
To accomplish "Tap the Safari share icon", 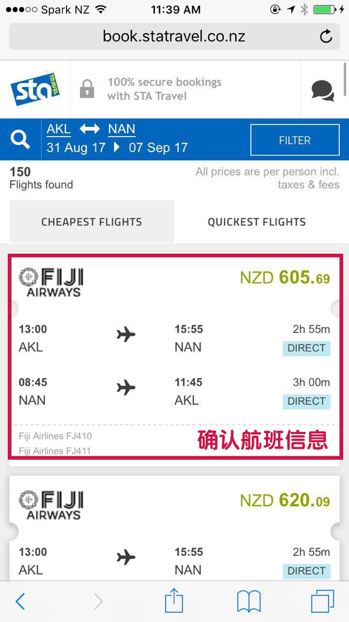I will [x=174, y=602].
